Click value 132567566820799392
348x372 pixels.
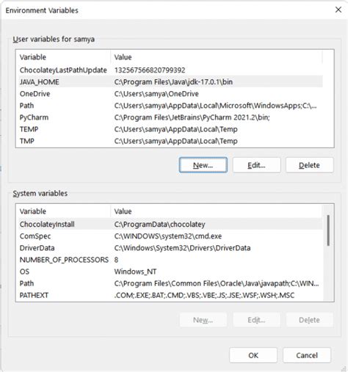coord(150,70)
